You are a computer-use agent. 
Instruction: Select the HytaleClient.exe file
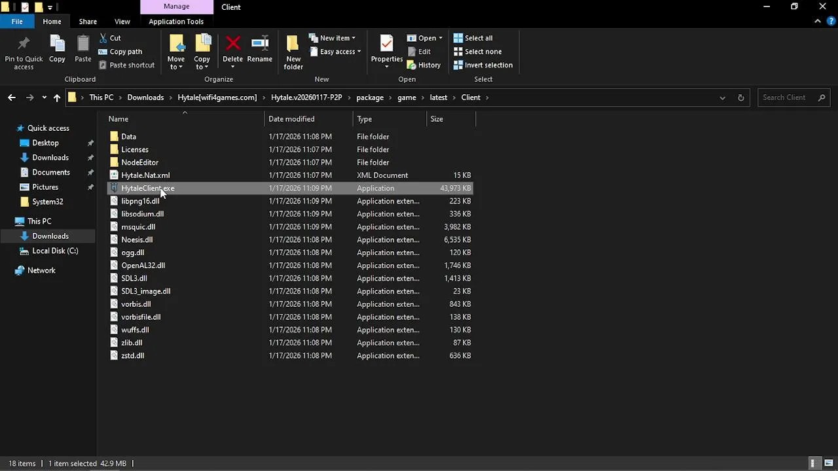[289, 188]
